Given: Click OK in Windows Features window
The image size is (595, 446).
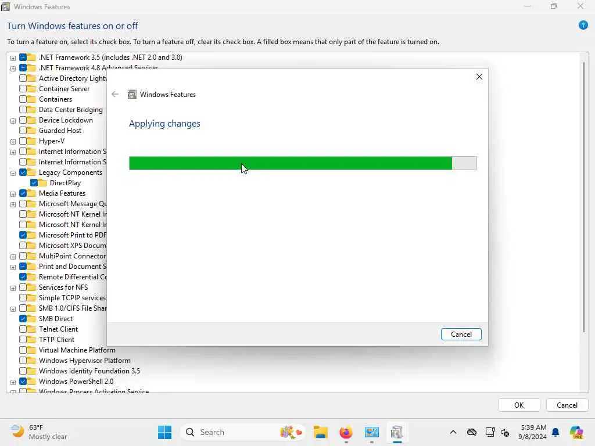Looking at the screenshot, I should 519,405.
